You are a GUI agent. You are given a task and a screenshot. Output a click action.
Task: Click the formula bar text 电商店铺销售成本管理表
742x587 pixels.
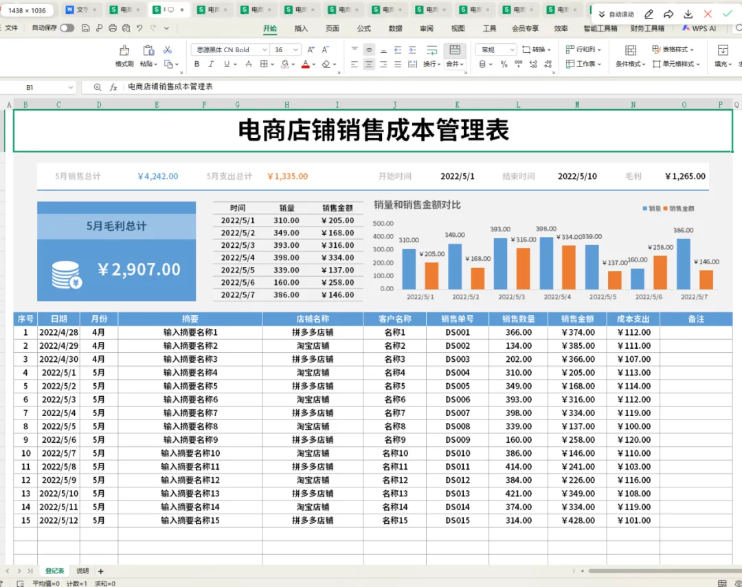(x=170, y=87)
